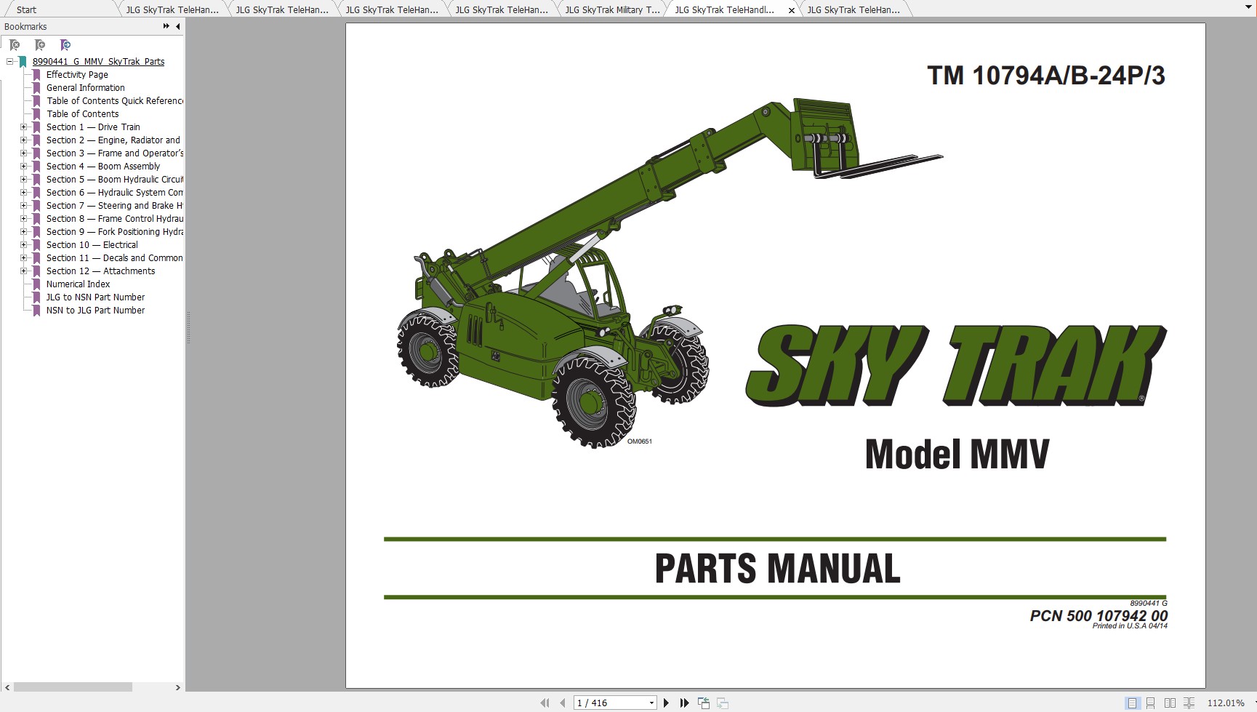Click the delete bookmark icon
This screenshot has height=712, width=1257.
[x=15, y=45]
